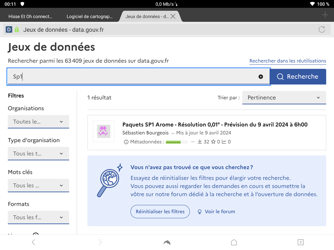
Task: Tap the battery 100 % indicator
Action: pyautogui.click(x=323, y=4)
